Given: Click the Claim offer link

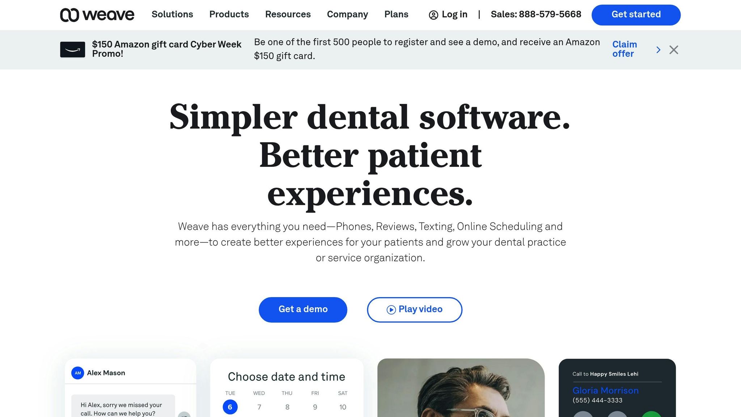Looking at the screenshot, I should pyautogui.click(x=624, y=49).
